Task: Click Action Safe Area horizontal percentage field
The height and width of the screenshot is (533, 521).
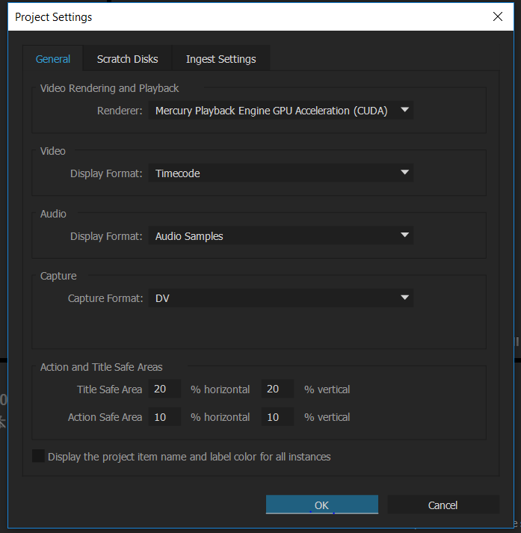Action: coord(164,417)
